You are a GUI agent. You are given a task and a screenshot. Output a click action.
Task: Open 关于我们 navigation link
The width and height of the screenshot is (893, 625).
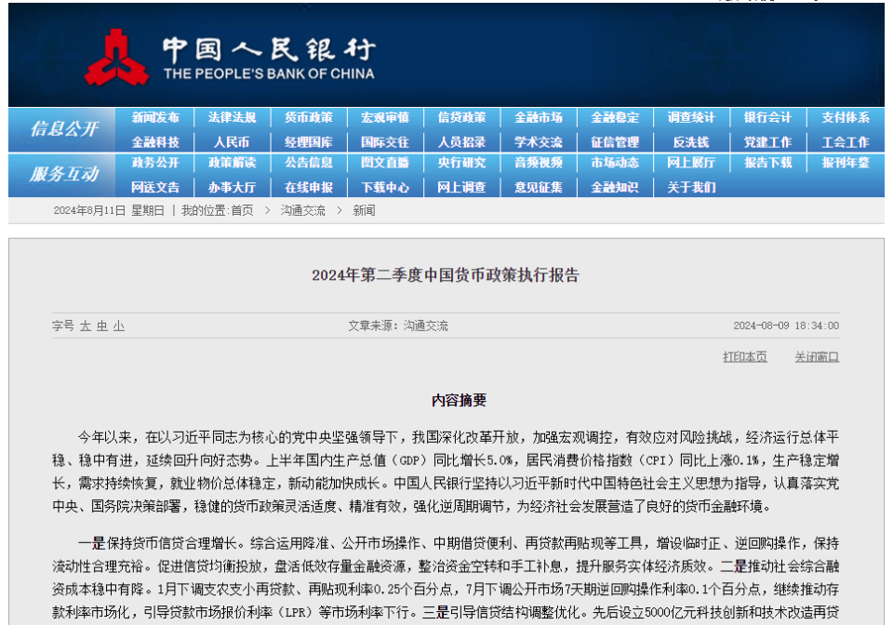pyautogui.click(x=691, y=187)
